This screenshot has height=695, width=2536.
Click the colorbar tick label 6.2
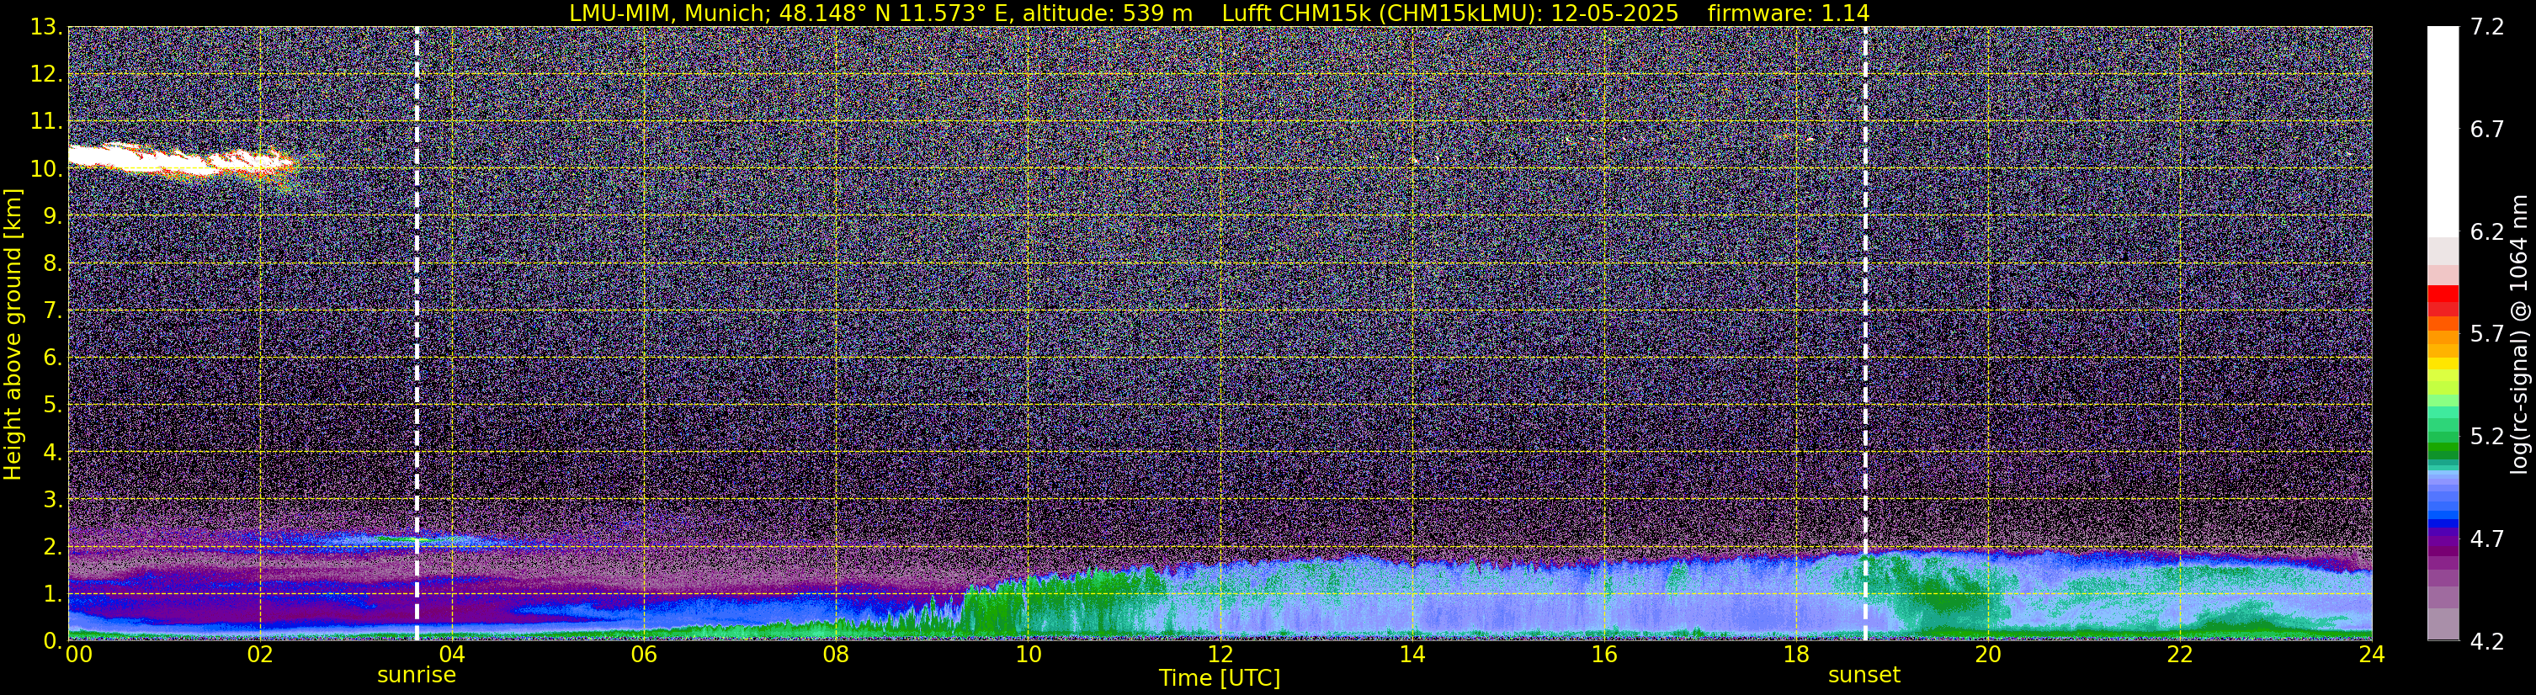pyautogui.click(x=2487, y=232)
